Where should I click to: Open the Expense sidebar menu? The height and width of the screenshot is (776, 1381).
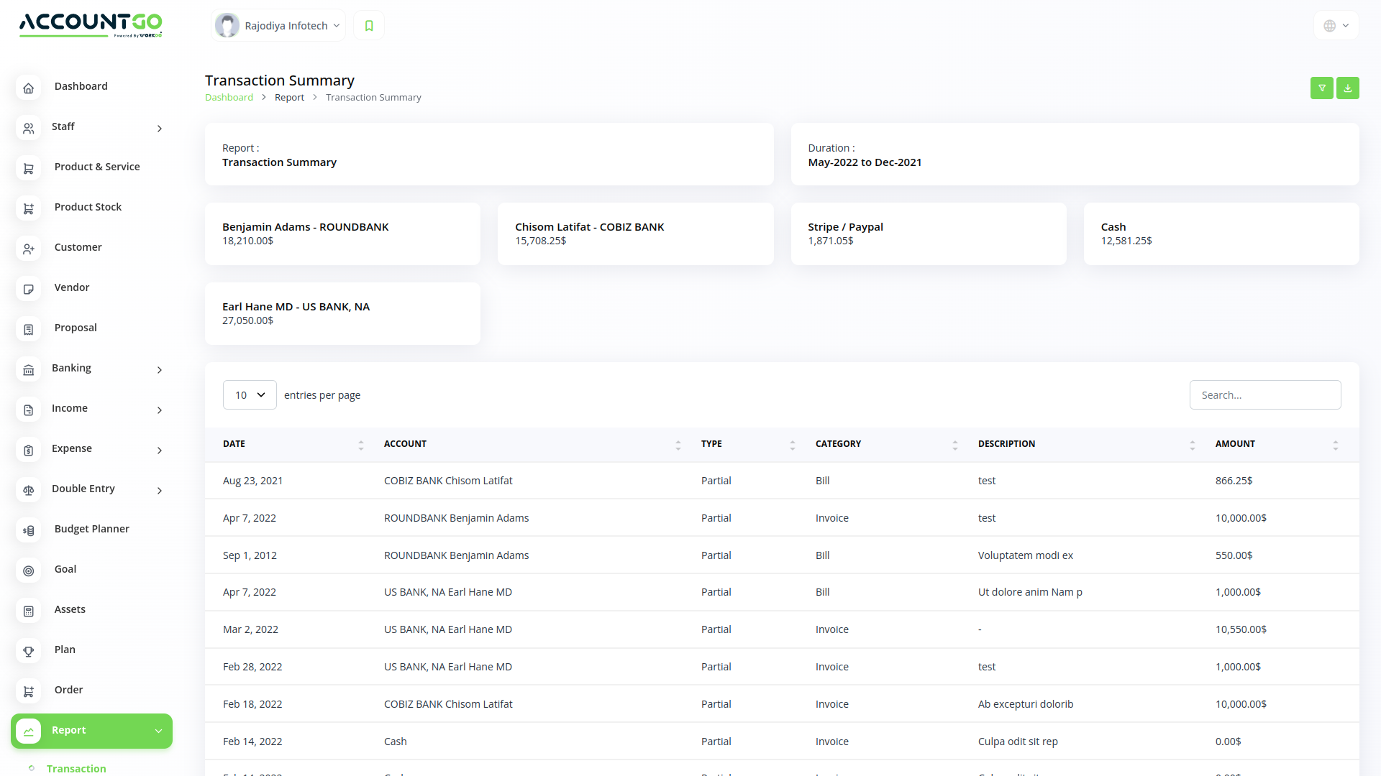(x=72, y=448)
